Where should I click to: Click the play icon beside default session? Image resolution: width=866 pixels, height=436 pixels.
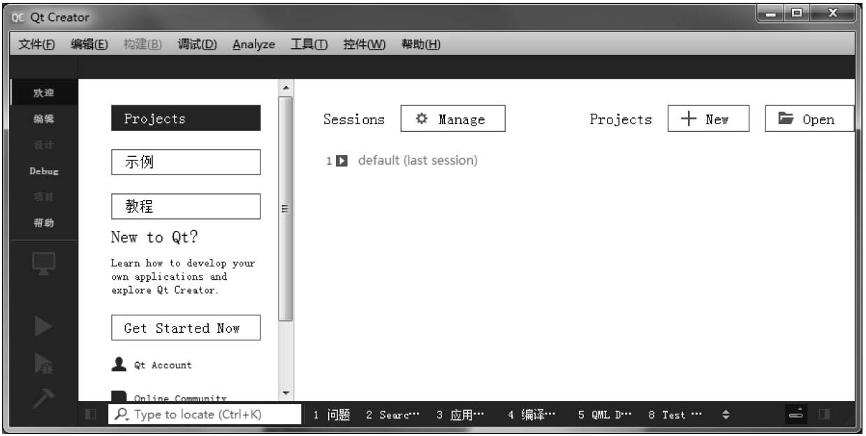click(x=342, y=161)
